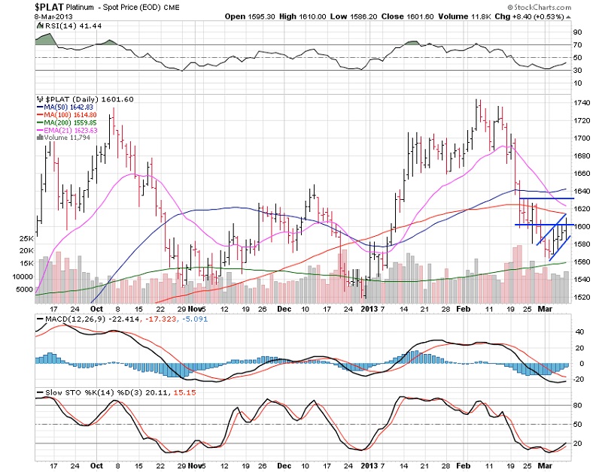Click the red stochastic %D value 15.15
This screenshot has height=472, width=602.
coord(184,392)
